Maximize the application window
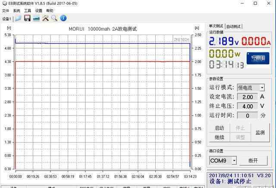Image resolution: width=276 pixels, height=188 pixels. pos(255,3)
